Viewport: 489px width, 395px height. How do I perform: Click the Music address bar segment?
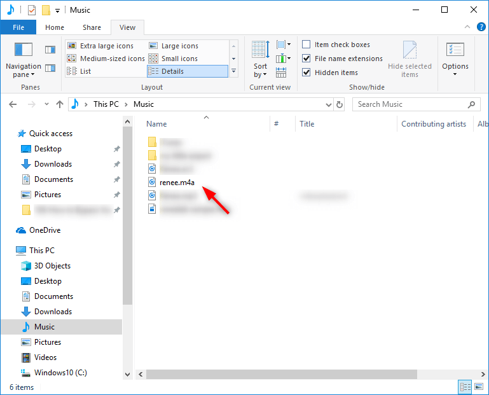[144, 104]
